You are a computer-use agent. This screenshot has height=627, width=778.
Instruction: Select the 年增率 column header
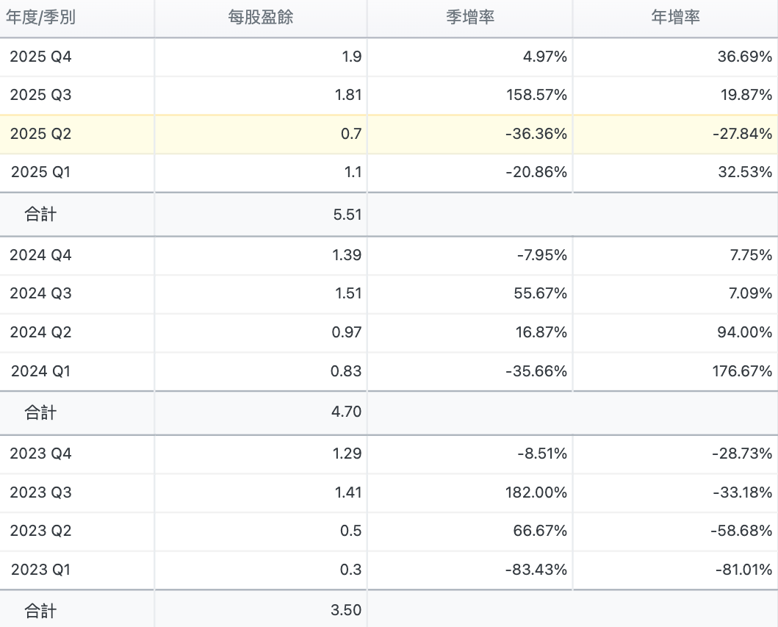point(675,18)
